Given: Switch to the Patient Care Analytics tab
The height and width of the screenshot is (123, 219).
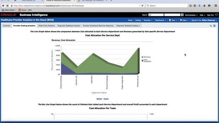Looking at the screenshot, I should tap(47, 26).
